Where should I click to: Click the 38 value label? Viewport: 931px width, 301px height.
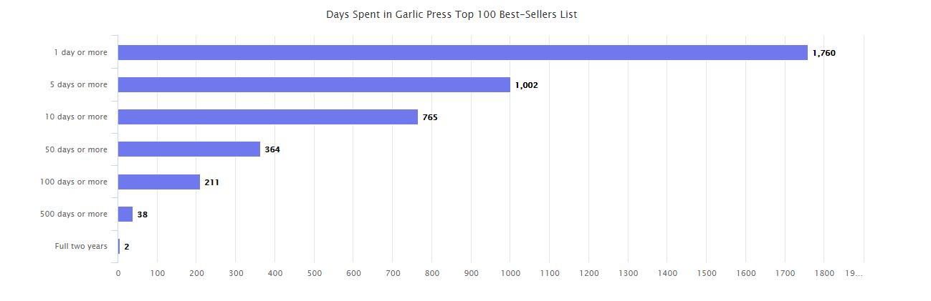click(142, 214)
